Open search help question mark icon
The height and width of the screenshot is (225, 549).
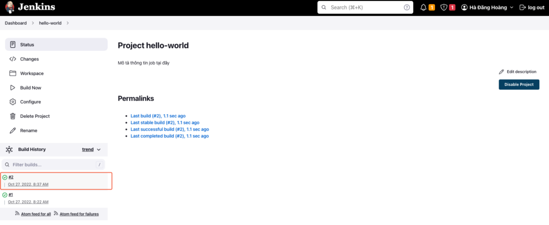click(406, 7)
